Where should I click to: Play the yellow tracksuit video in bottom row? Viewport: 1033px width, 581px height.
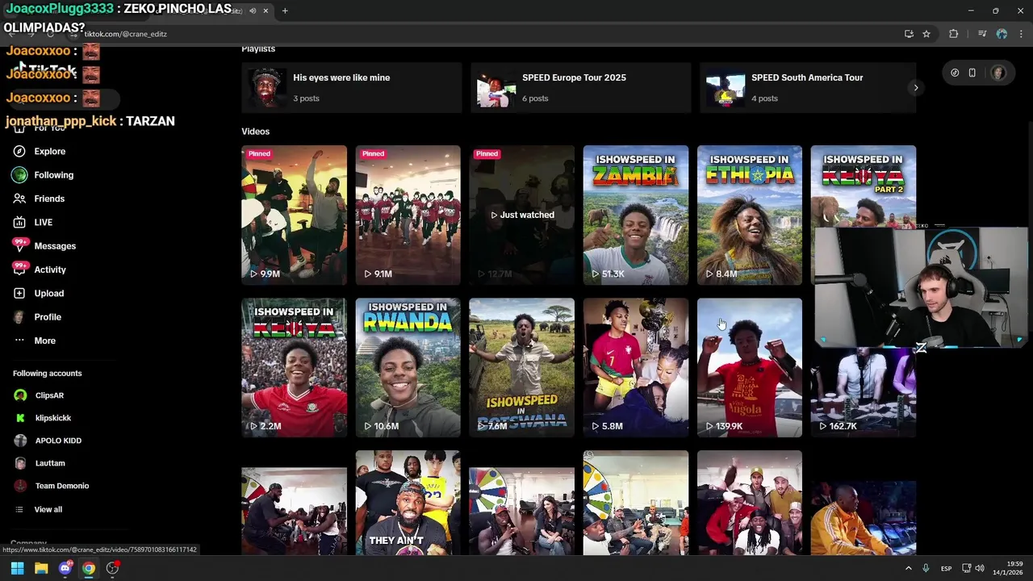pos(863,516)
